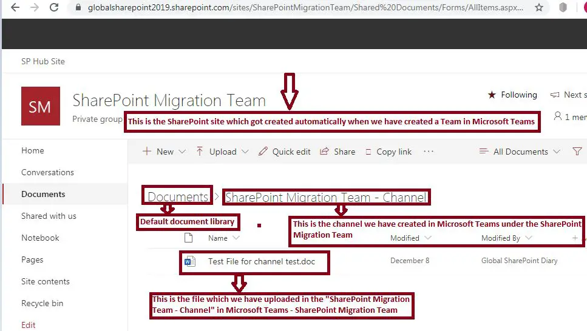Toggle the Following star
The height and width of the screenshot is (331, 587).
pos(492,95)
